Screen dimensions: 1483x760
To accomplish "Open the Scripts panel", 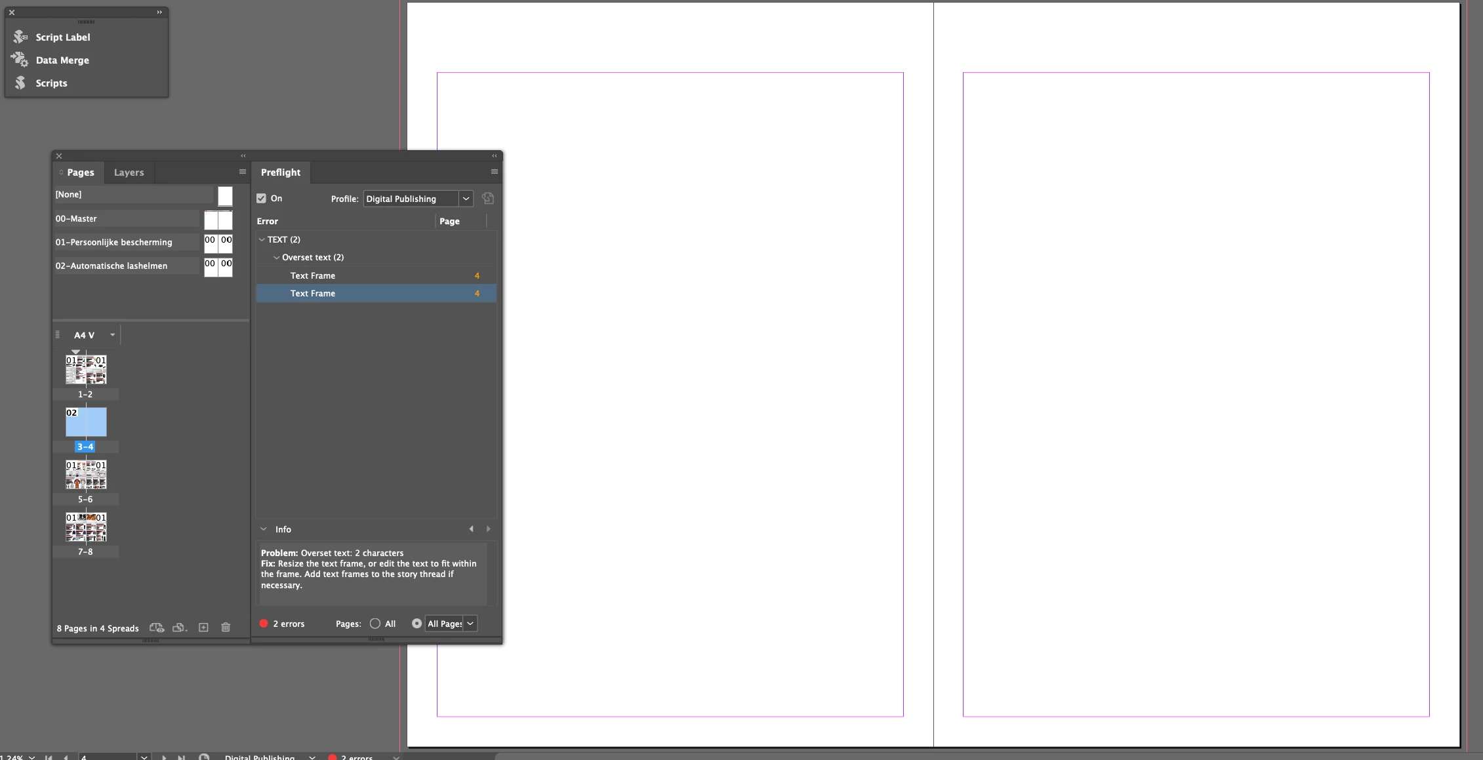I will (x=51, y=83).
